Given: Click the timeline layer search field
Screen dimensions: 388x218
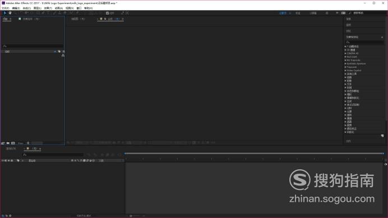Looking at the screenshot, I should [53, 155].
